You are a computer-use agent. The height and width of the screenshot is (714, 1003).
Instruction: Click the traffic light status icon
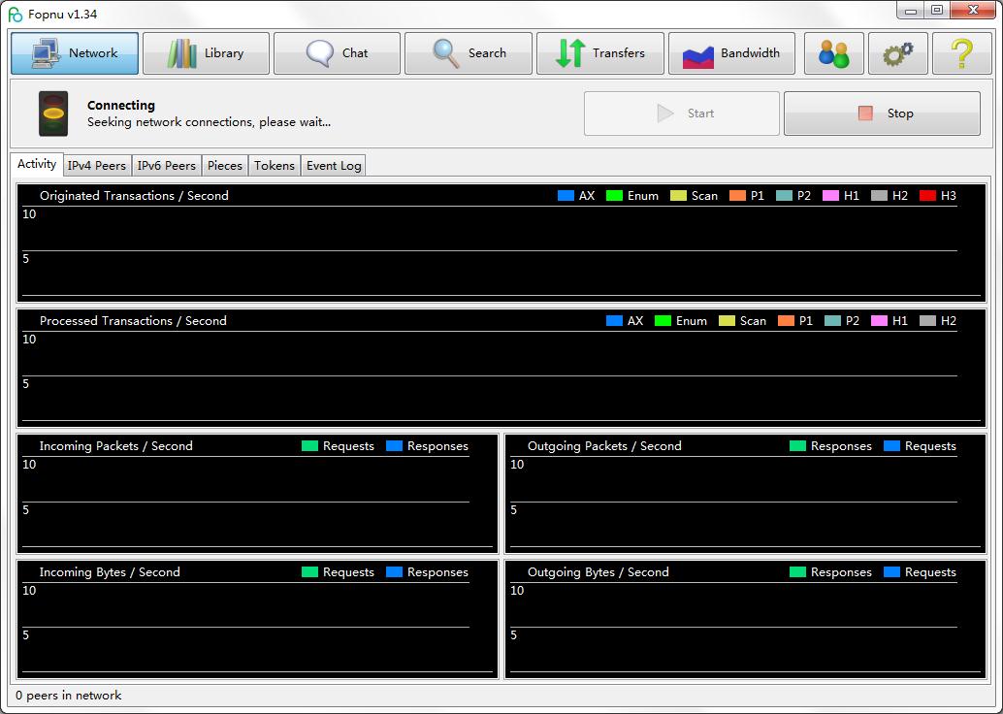[x=53, y=114]
